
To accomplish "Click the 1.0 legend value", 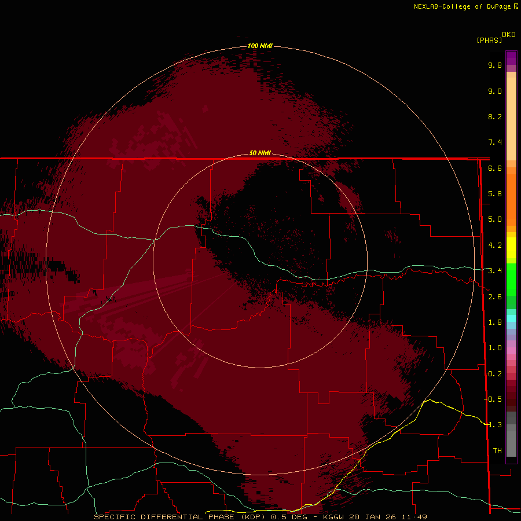I will pyautogui.click(x=495, y=348).
